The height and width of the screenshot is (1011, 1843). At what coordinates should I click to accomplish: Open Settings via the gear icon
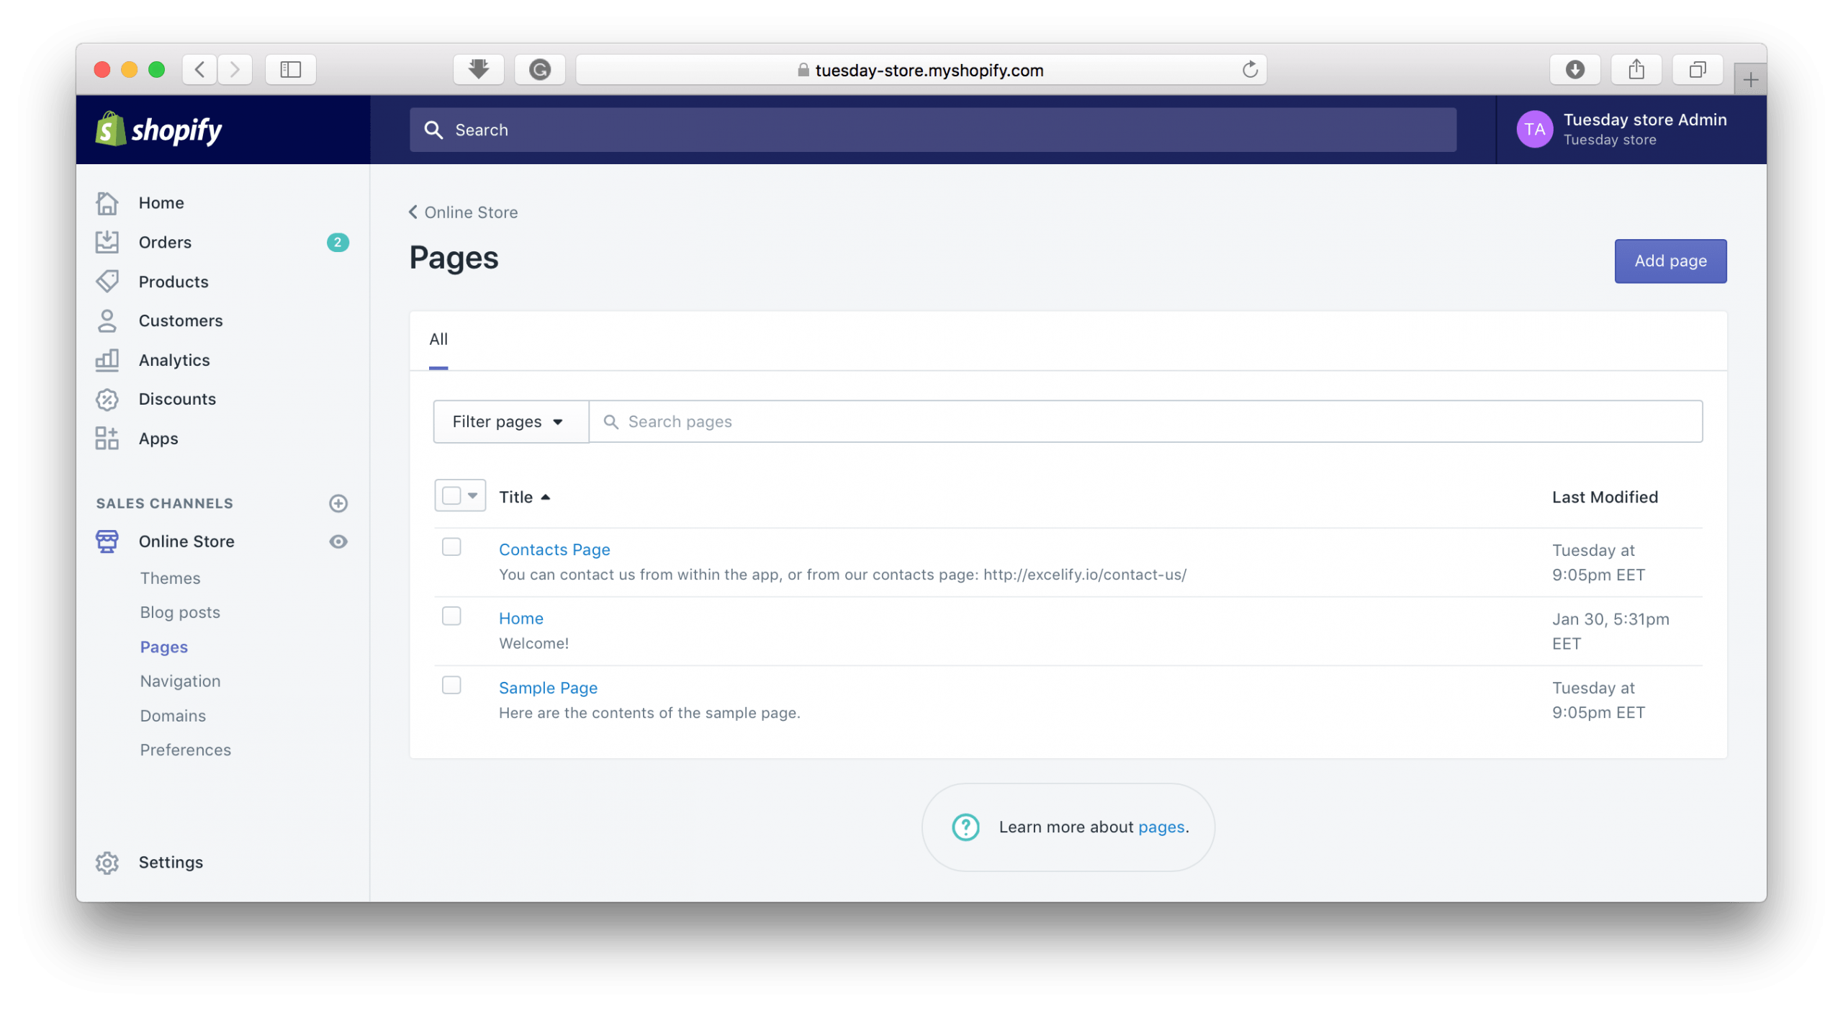[107, 863]
